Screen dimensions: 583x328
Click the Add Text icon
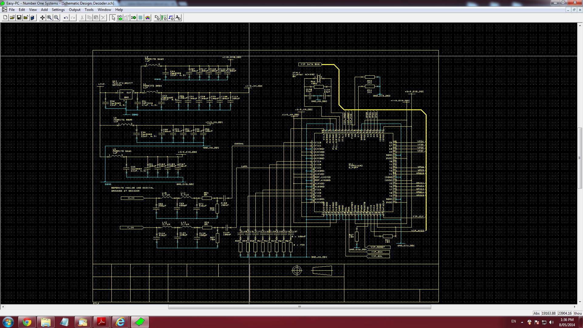coord(178,18)
